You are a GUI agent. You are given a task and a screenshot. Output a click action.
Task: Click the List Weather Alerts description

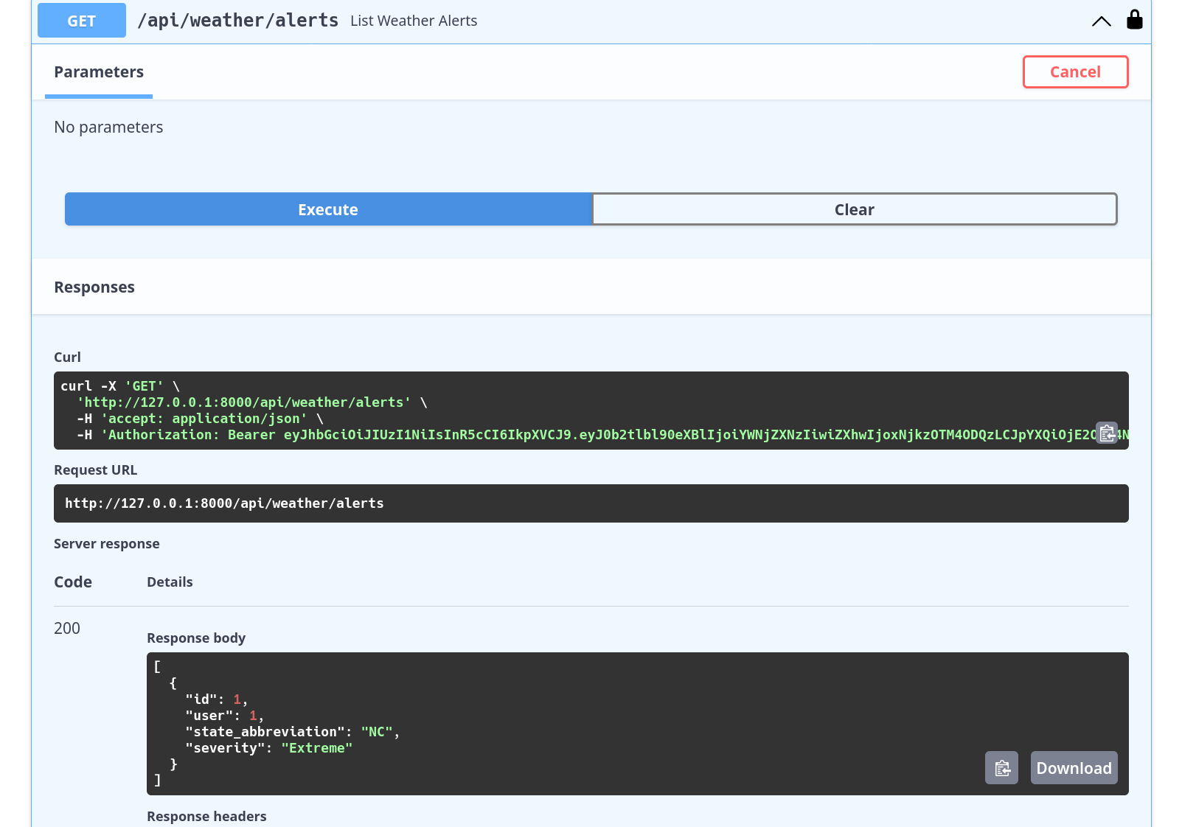[x=414, y=21]
